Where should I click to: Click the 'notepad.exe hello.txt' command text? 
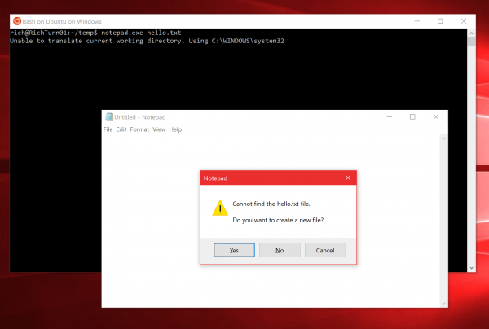[141, 33]
